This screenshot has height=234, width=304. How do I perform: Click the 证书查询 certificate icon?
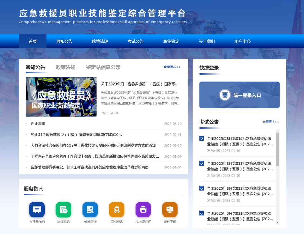[x=117, y=209]
